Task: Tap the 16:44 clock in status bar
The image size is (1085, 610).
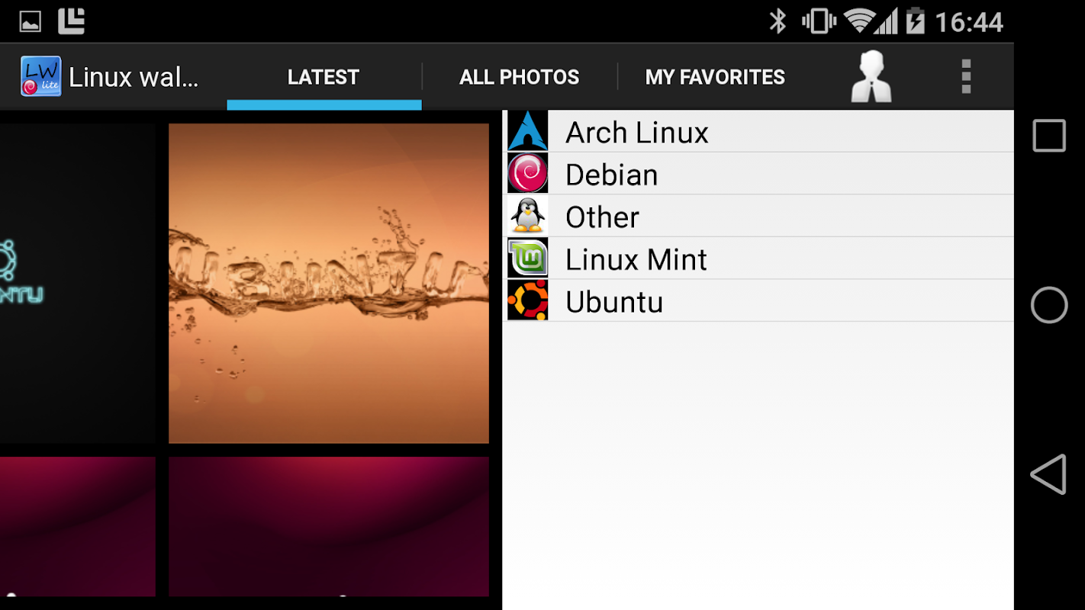Action: [969, 22]
